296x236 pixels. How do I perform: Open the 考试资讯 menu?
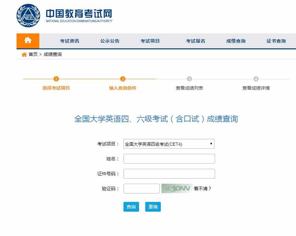(70, 41)
